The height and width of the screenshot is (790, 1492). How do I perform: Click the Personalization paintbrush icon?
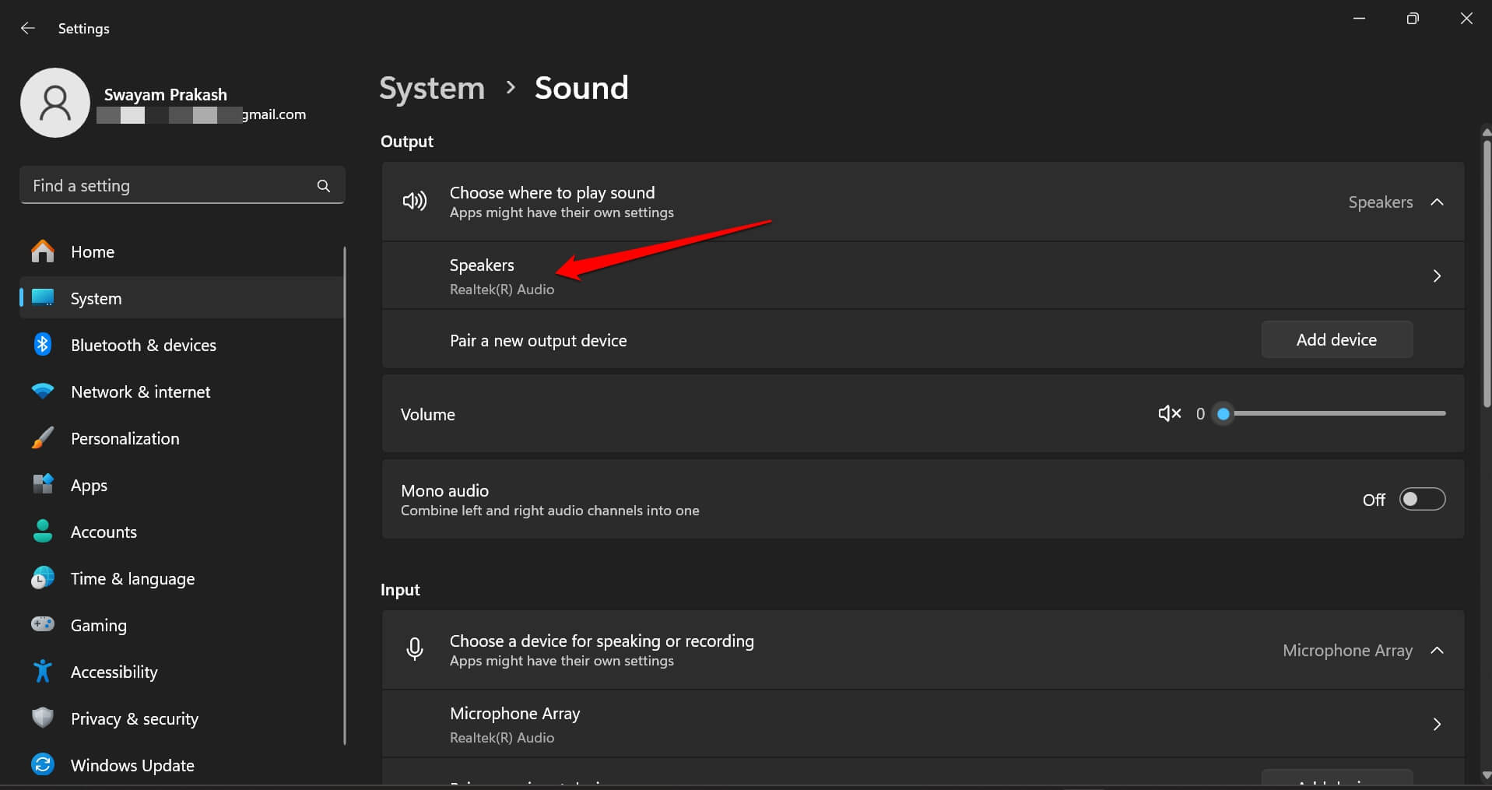point(42,437)
